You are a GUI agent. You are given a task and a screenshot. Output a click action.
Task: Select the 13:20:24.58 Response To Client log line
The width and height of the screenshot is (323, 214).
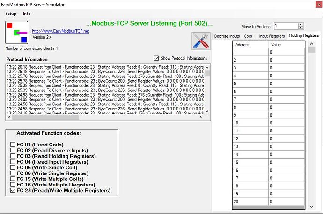pyautogui.click(x=105, y=109)
